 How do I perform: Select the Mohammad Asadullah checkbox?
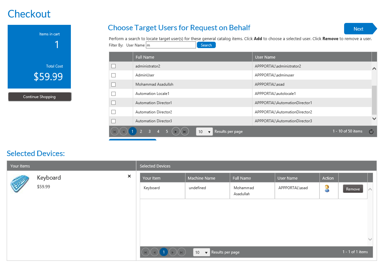point(113,84)
